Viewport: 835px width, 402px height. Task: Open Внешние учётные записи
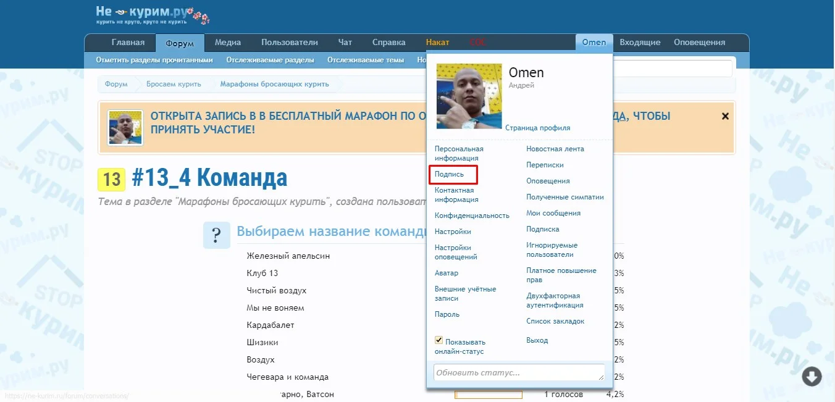point(465,294)
